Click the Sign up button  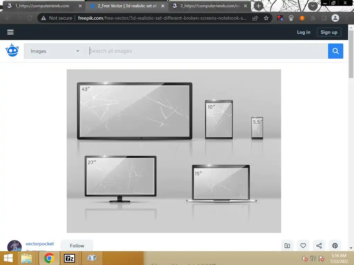point(329,32)
